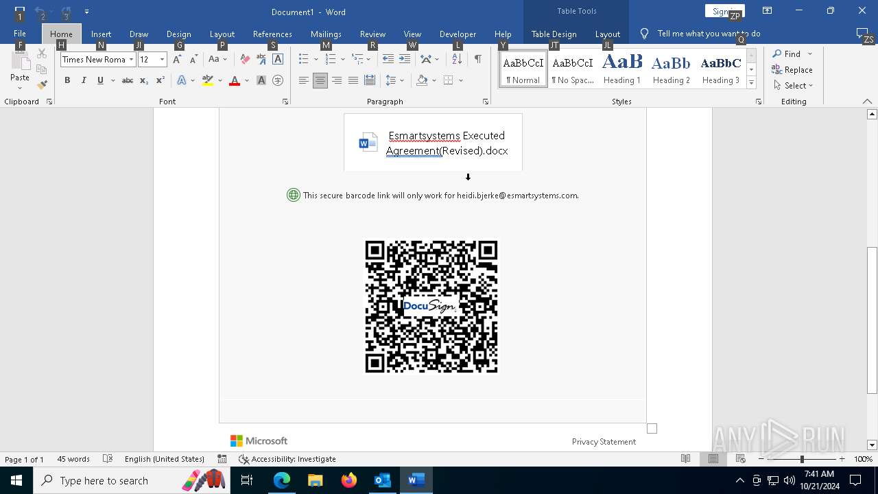Select Justify alignment
Screen dimensions: 878x494
[353, 80]
